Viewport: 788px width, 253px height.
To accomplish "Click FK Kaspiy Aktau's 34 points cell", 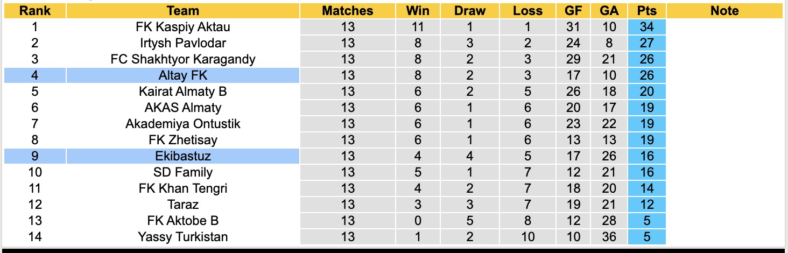I will (x=647, y=27).
